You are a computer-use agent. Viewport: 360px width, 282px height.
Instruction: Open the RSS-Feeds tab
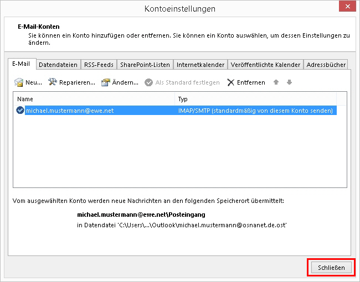99,65
